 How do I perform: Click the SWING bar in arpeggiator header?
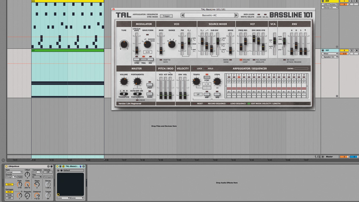pos(301,68)
